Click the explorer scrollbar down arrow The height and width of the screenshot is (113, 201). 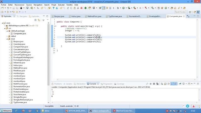pos(48,102)
